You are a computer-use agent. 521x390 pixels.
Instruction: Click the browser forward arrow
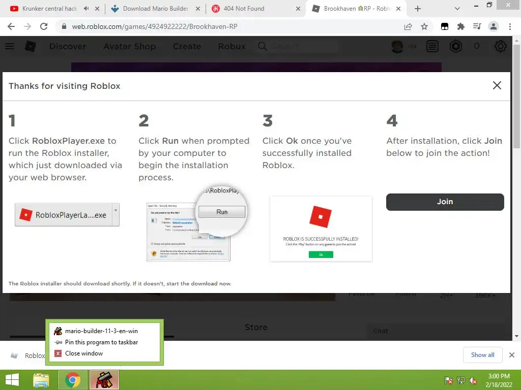point(27,26)
